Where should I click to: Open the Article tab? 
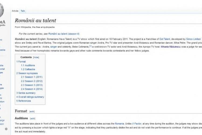(x=15, y=11)
